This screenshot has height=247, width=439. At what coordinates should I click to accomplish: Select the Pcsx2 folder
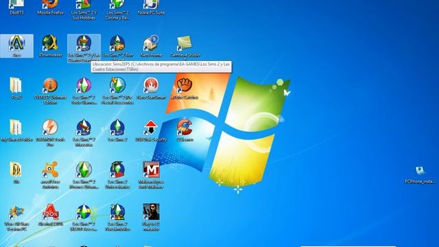coord(16,89)
